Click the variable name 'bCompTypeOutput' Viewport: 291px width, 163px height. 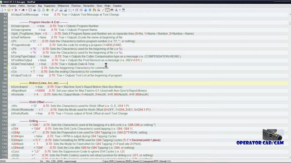coord(23,56)
